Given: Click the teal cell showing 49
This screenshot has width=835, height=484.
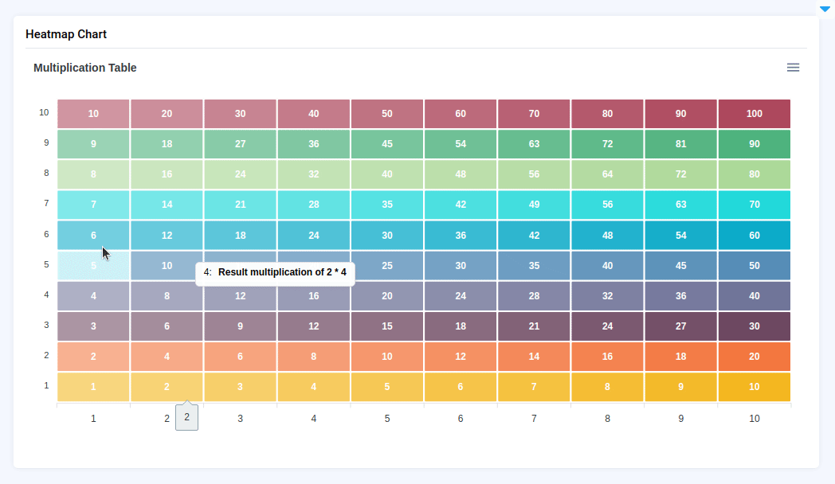Looking at the screenshot, I should coord(534,205).
